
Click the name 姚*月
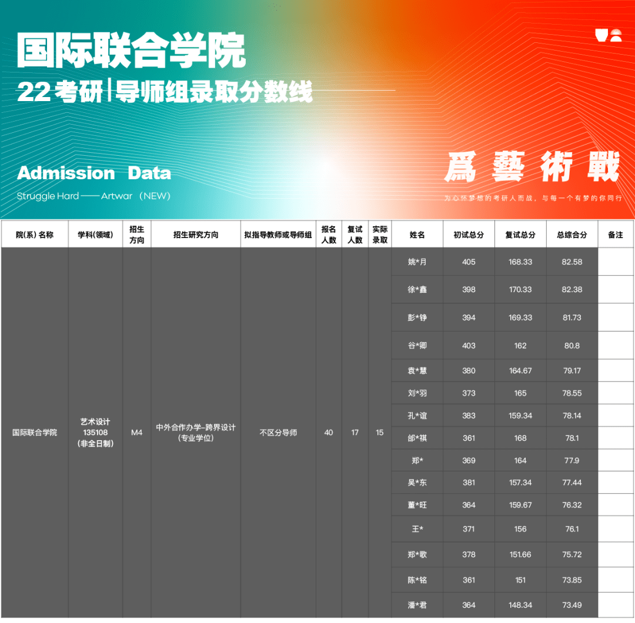click(417, 262)
